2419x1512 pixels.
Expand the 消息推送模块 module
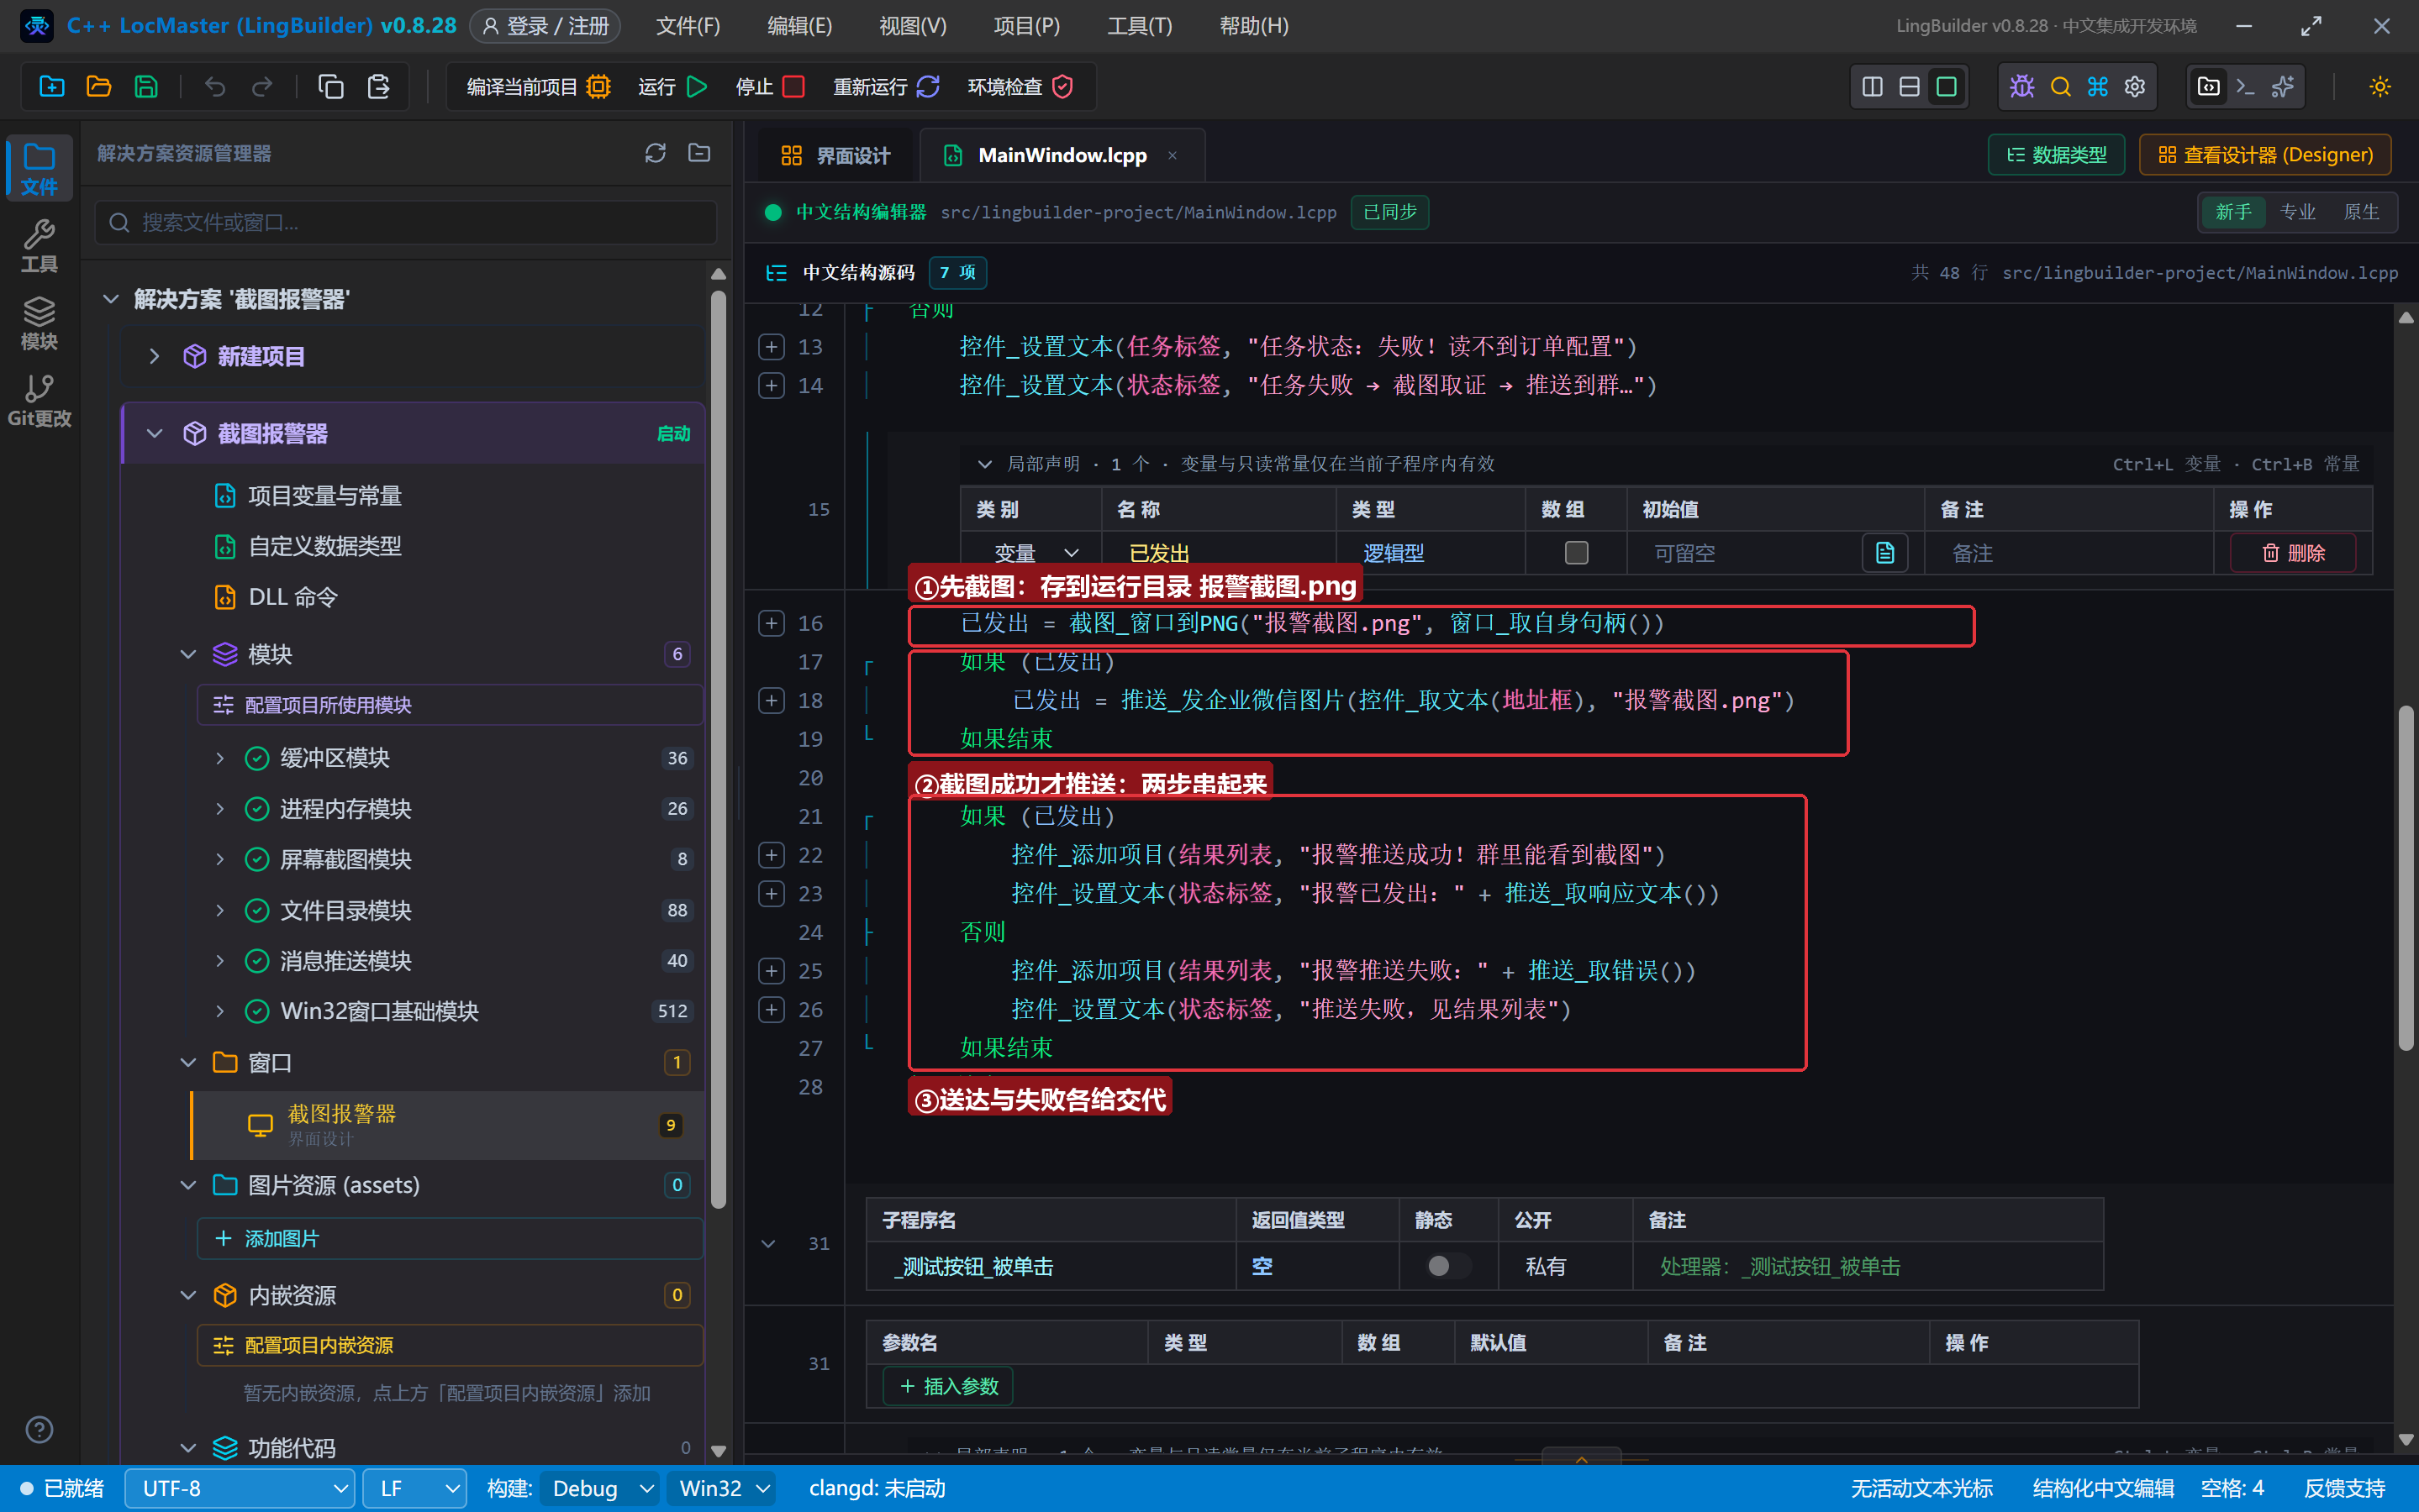(x=220, y=961)
